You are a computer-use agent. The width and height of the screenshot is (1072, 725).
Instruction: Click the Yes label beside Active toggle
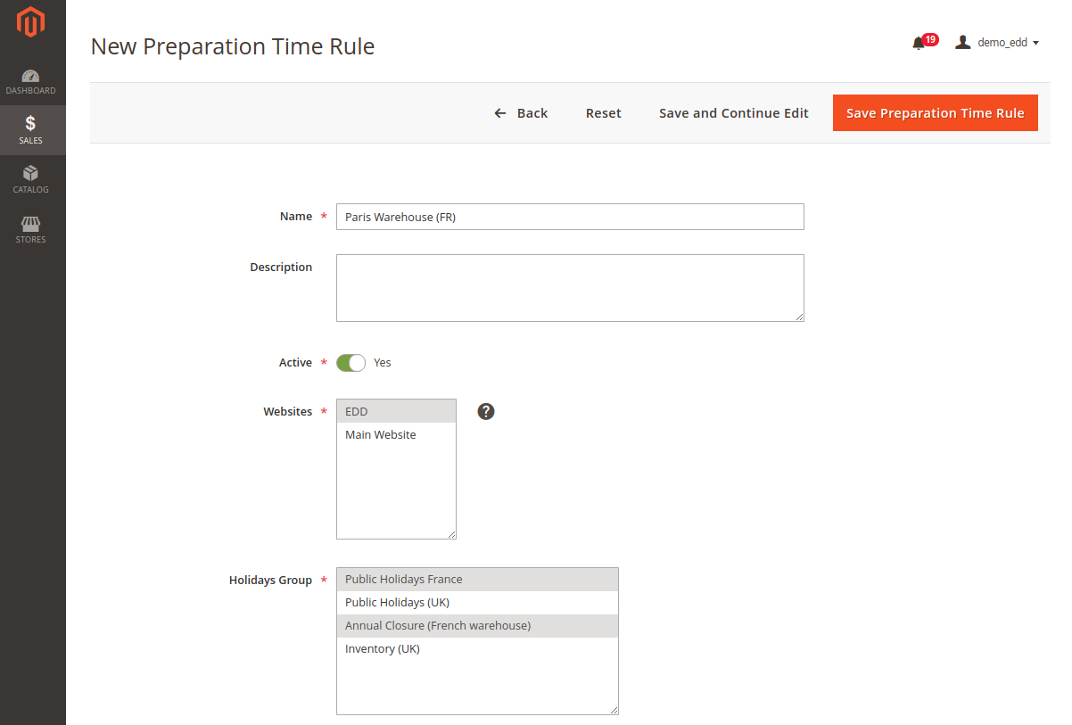383,363
